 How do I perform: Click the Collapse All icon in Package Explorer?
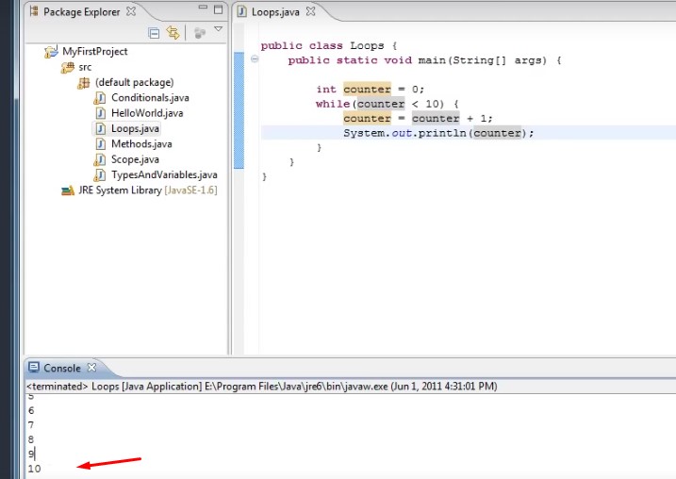(x=155, y=33)
